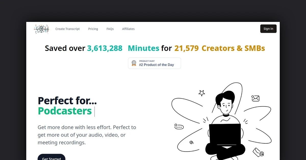
Task: Click the 3,613,288 minutes counter
Action: 105,48
